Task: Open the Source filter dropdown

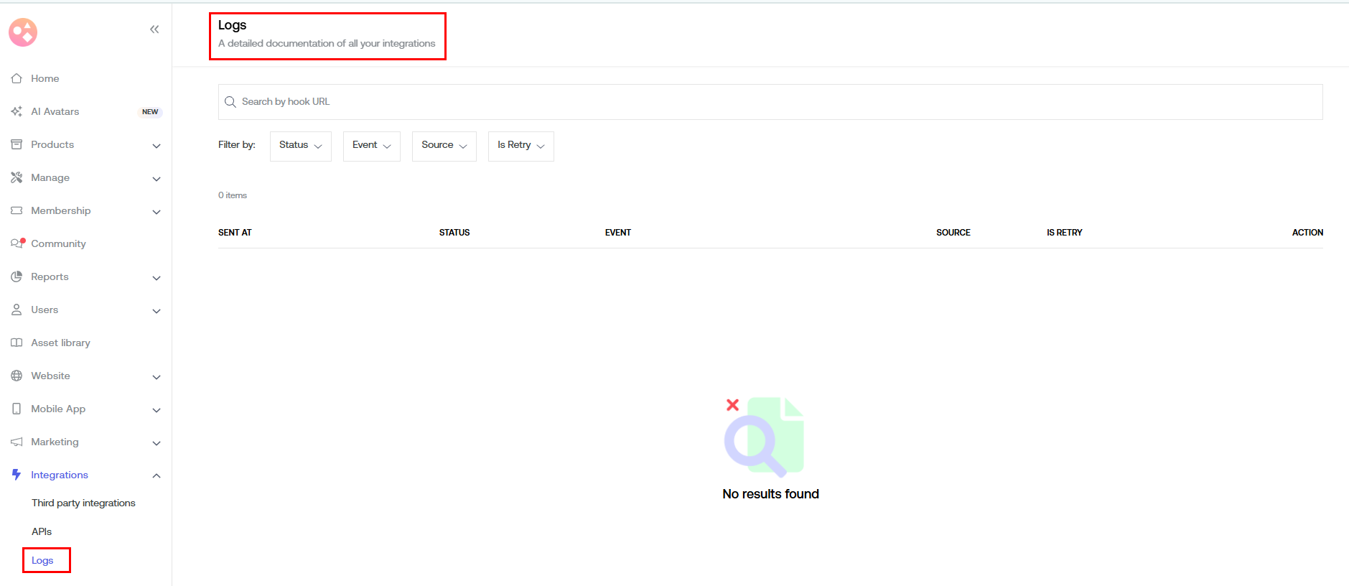Action: click(444, 146)
